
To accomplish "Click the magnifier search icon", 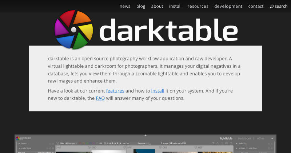I will click(x=271, y=7).
